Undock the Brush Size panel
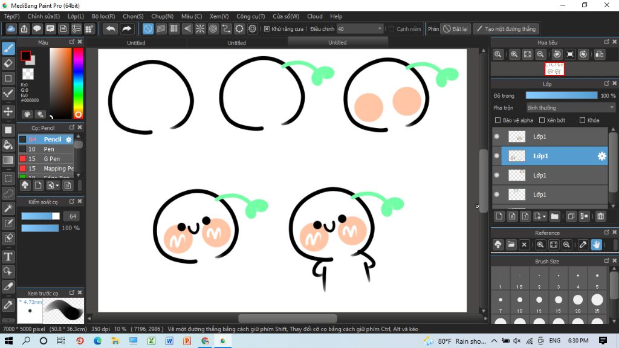619x348 pixels. coord(607,260)
